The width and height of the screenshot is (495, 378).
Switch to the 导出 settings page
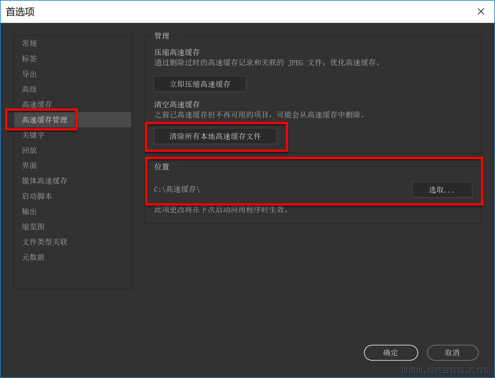[29, 74]
